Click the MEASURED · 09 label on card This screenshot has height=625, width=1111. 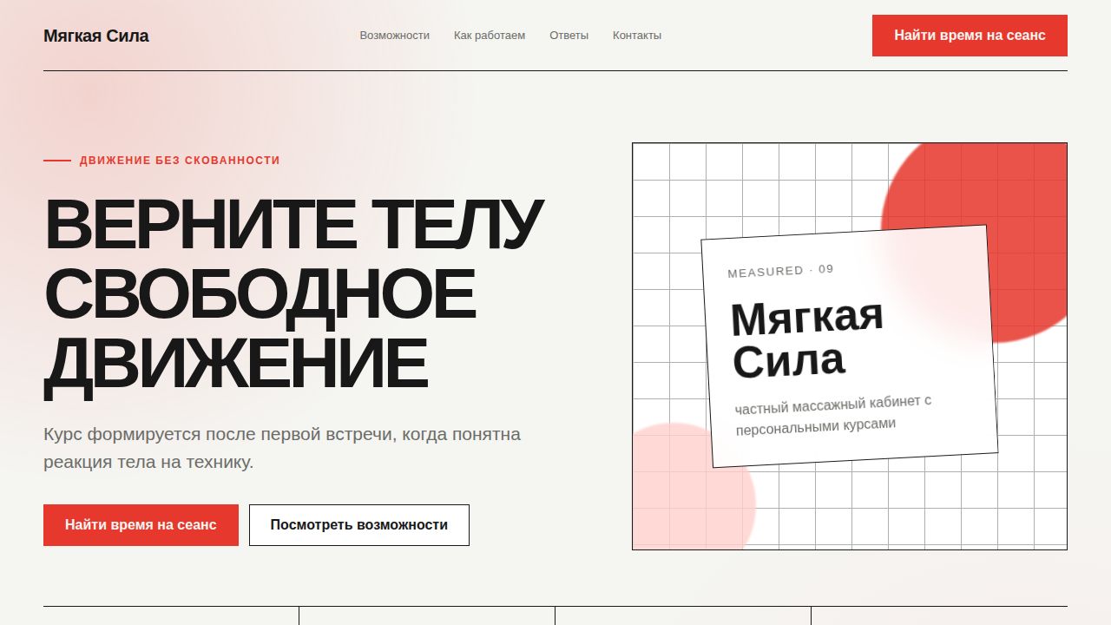tap(780, 271)
